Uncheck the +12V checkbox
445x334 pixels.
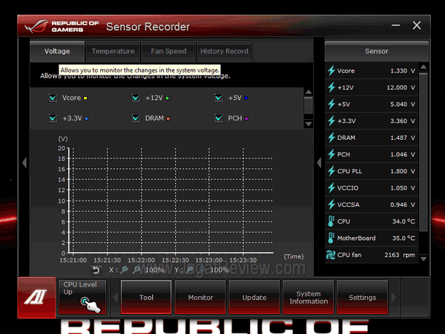(x=136, y=98)
